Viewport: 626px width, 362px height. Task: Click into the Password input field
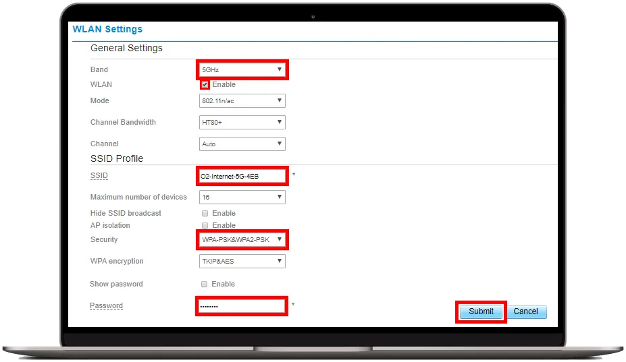(x=242, y=306)
